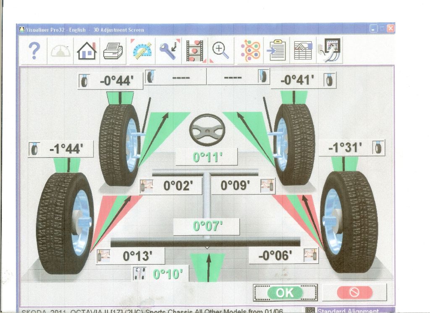Click rear left toe icon beside 0°13'
Image resolution: width=430 pixels, height=313 pixels.
(104, 256)
